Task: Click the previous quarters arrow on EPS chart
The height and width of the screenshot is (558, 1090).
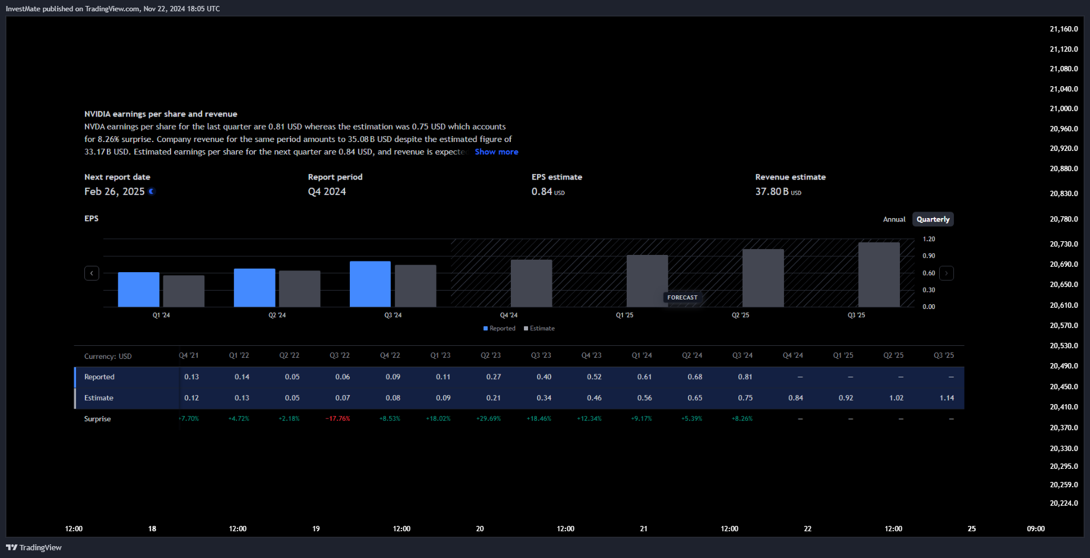Action: 91,273
